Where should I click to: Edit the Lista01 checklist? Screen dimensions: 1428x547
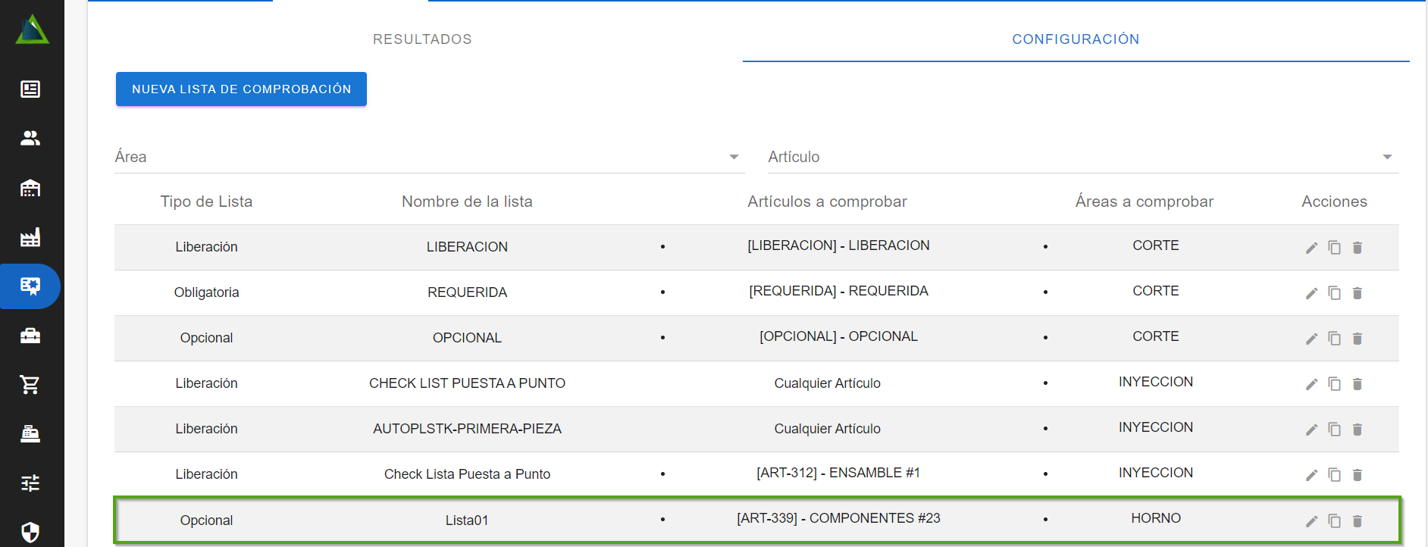point(1311,521)
